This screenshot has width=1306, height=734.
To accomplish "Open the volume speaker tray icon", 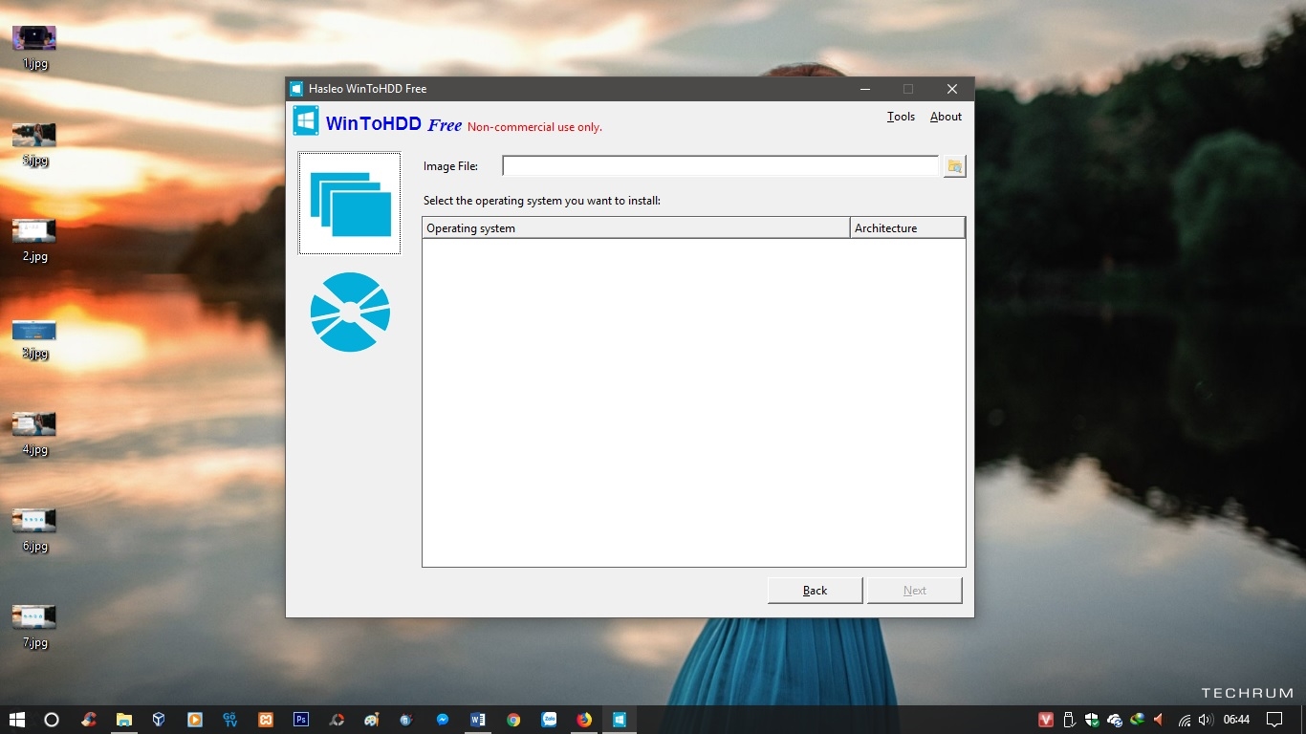I will click(x=1206, y=720).
